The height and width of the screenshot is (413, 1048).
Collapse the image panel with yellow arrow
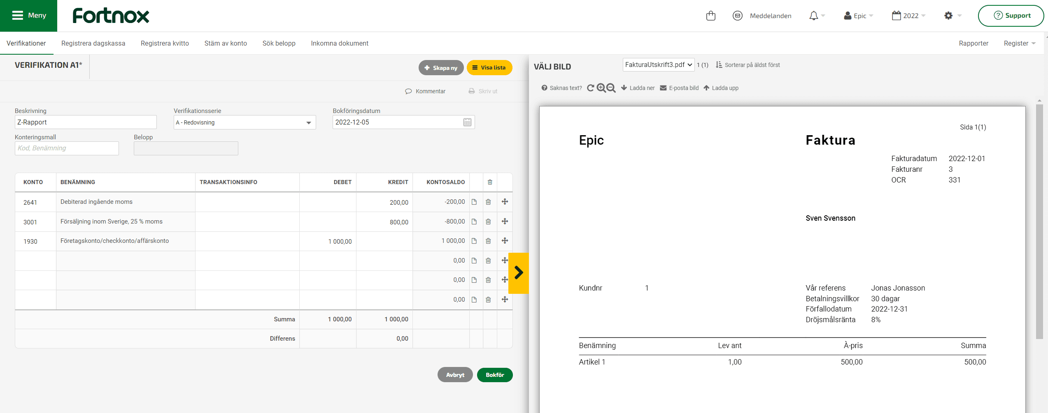tap(519, 273)
